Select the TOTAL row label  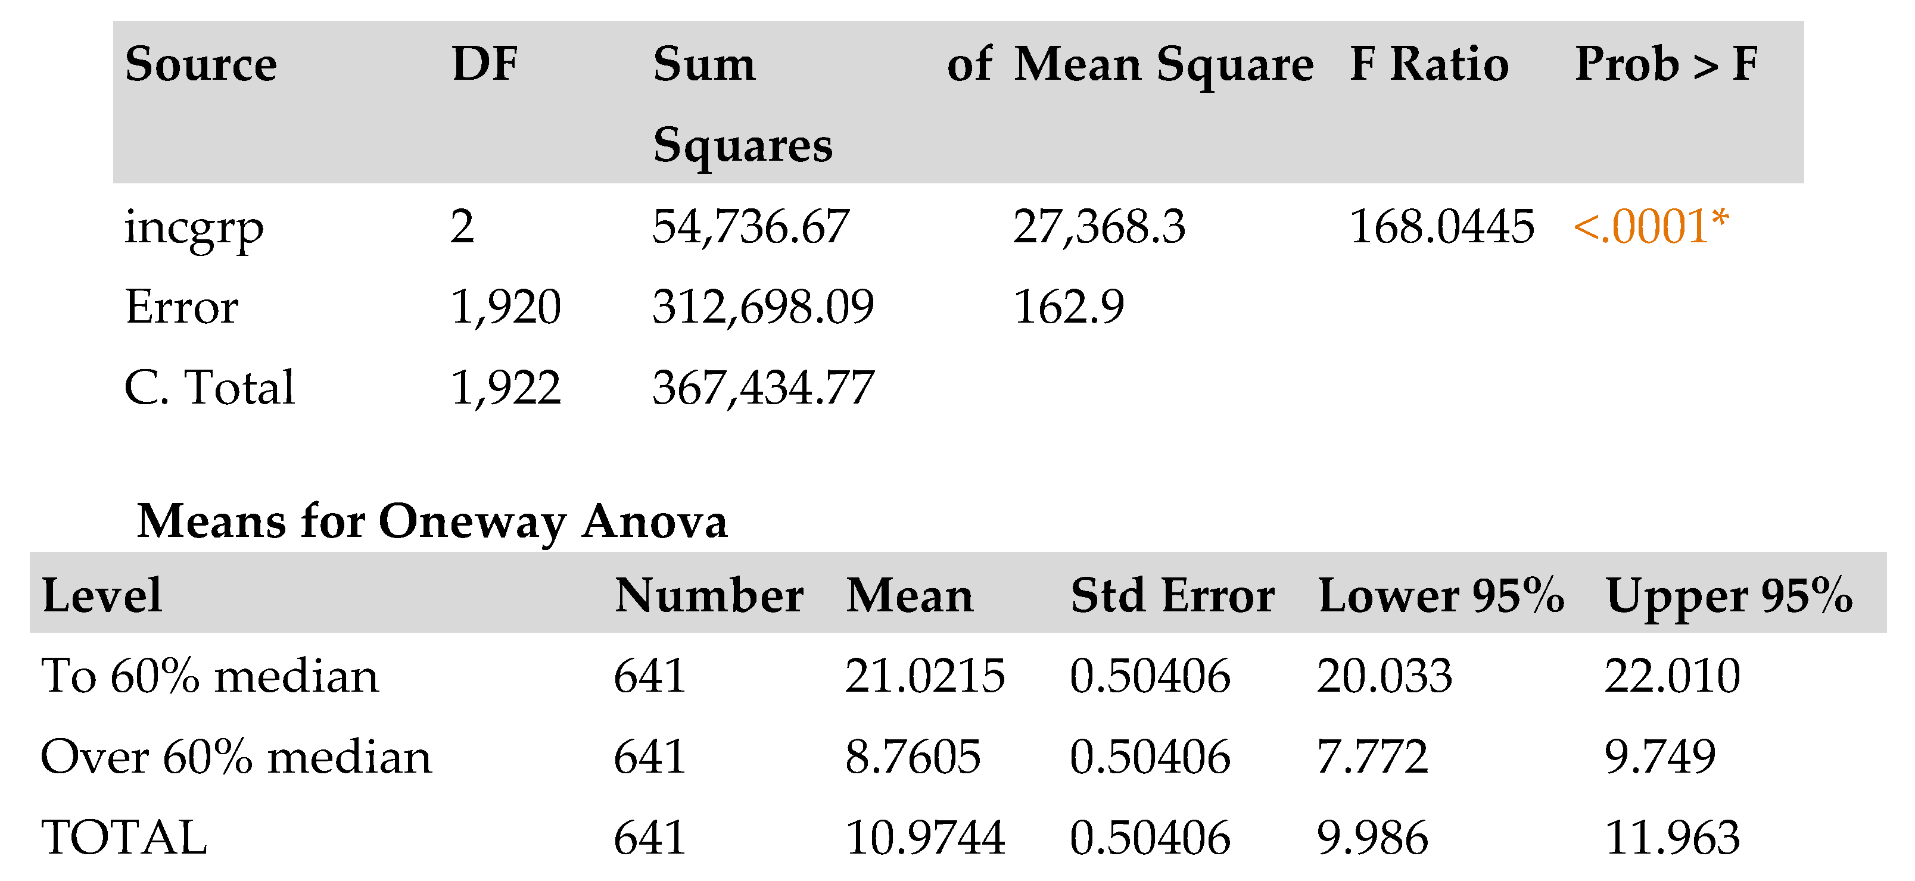(124, 838)
